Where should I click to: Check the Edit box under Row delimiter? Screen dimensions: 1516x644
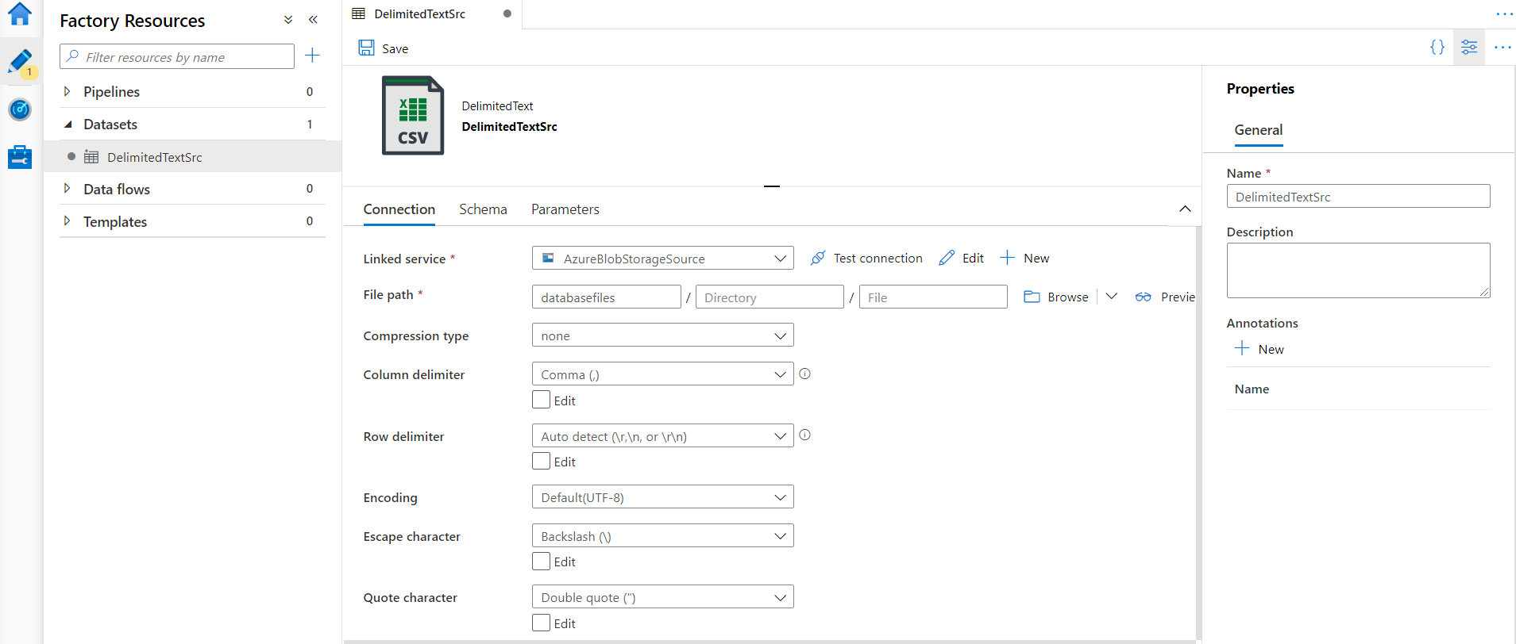(542, 461)
